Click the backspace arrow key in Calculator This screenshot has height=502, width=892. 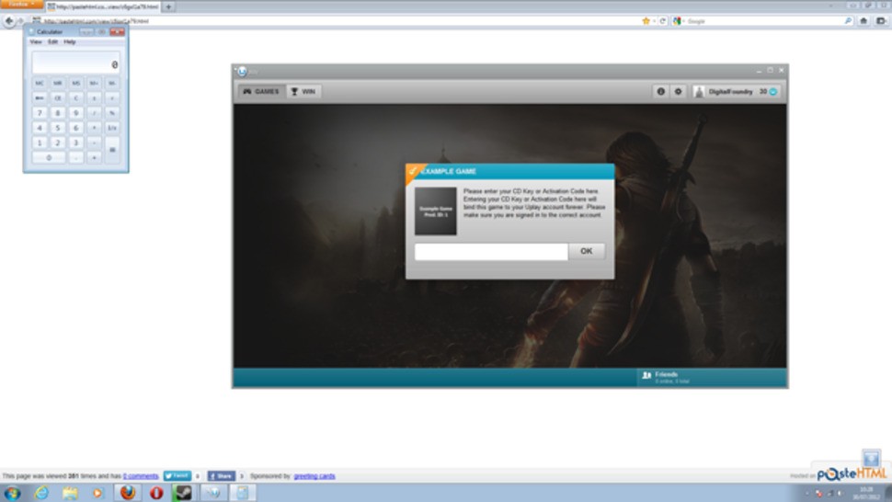(x=40, y=97)
